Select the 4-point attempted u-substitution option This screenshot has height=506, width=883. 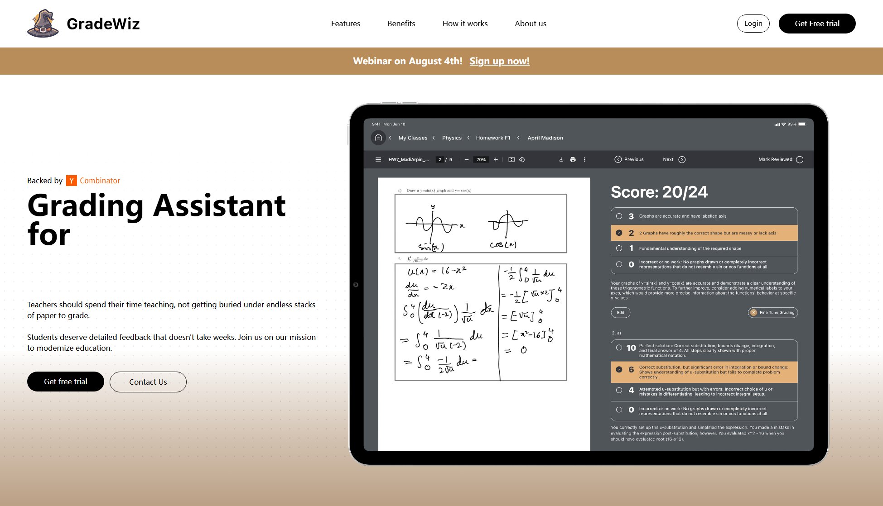point(619,390)
